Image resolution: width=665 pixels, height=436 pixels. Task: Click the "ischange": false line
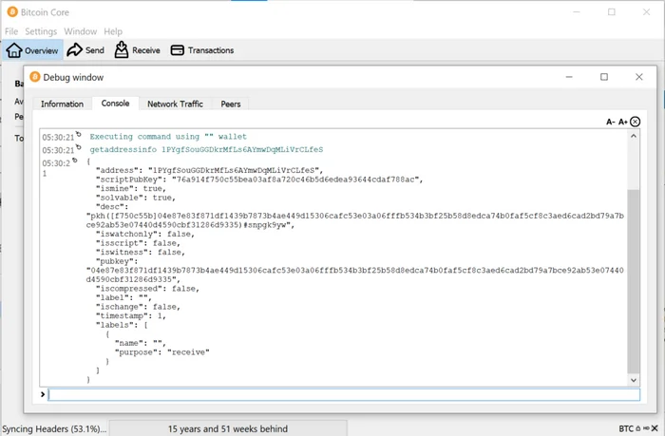click(x=138, y=307)
